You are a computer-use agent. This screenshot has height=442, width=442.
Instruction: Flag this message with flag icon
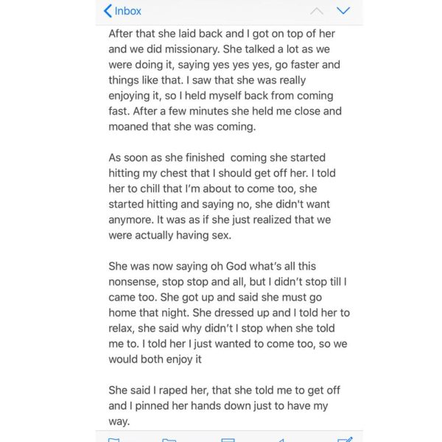coord(114,440)
